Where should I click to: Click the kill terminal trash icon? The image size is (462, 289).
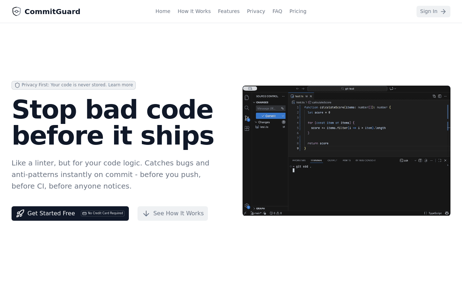tap(426, 160)
